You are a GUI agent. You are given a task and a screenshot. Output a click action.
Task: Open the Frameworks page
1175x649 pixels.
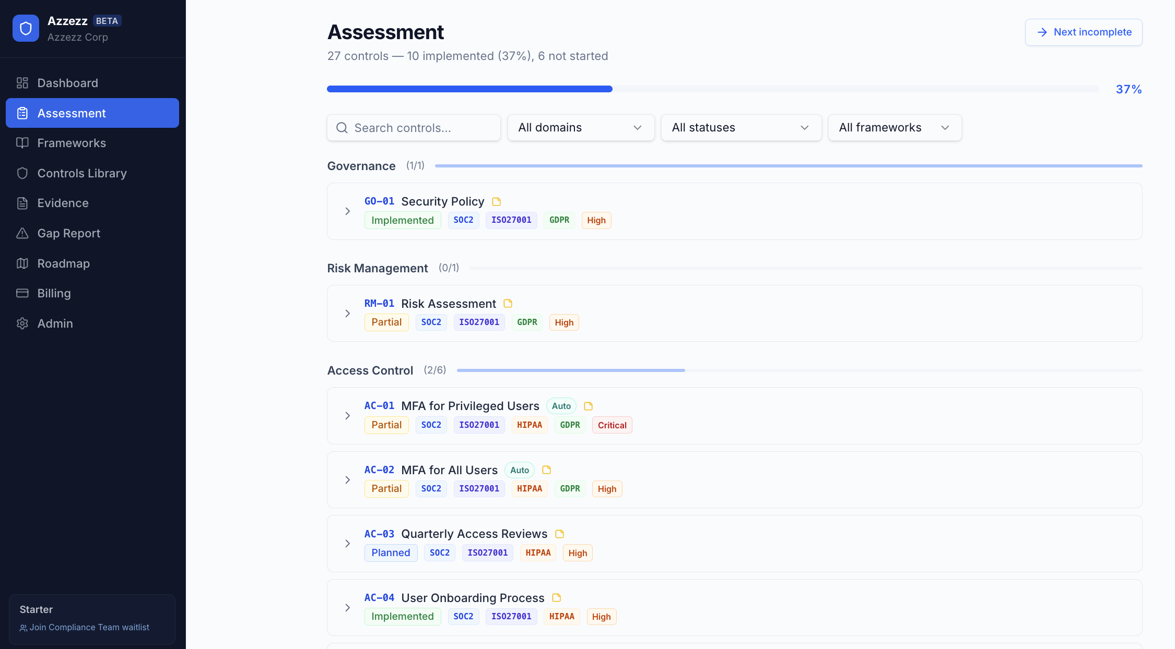pyautogui.click(x=92, y=143)
